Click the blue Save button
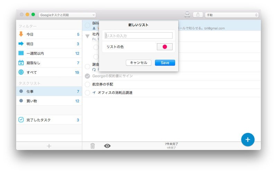277x173 pixels. [x=165, y=63]
